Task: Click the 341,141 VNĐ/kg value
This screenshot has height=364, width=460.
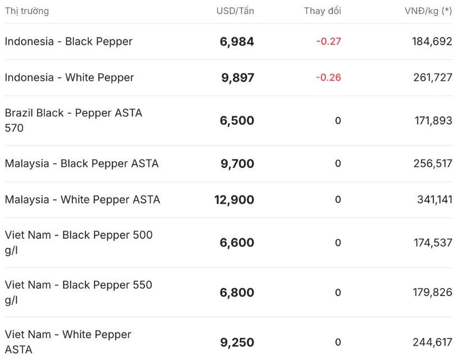Action: 434,199
